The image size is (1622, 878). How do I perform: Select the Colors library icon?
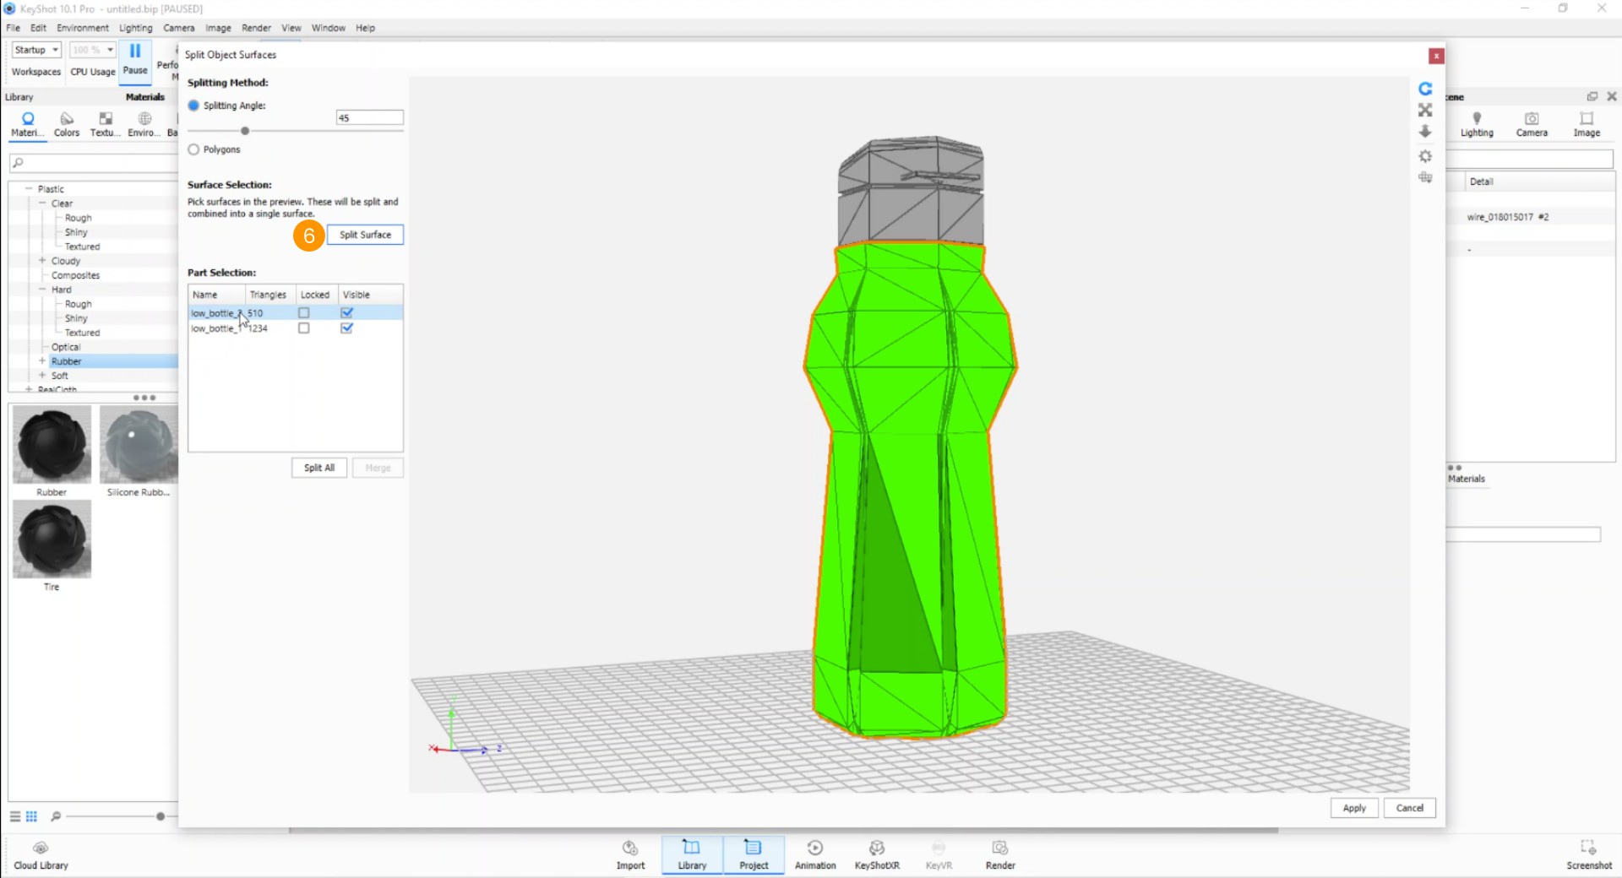pyautogui.click(x=66, y=122)
